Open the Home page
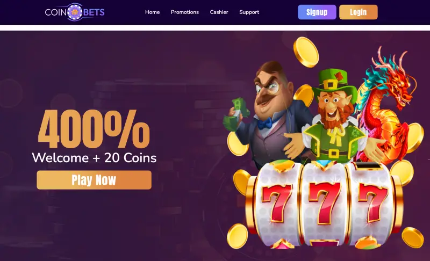Screen dimensions: 430x261 click(152, 12)
